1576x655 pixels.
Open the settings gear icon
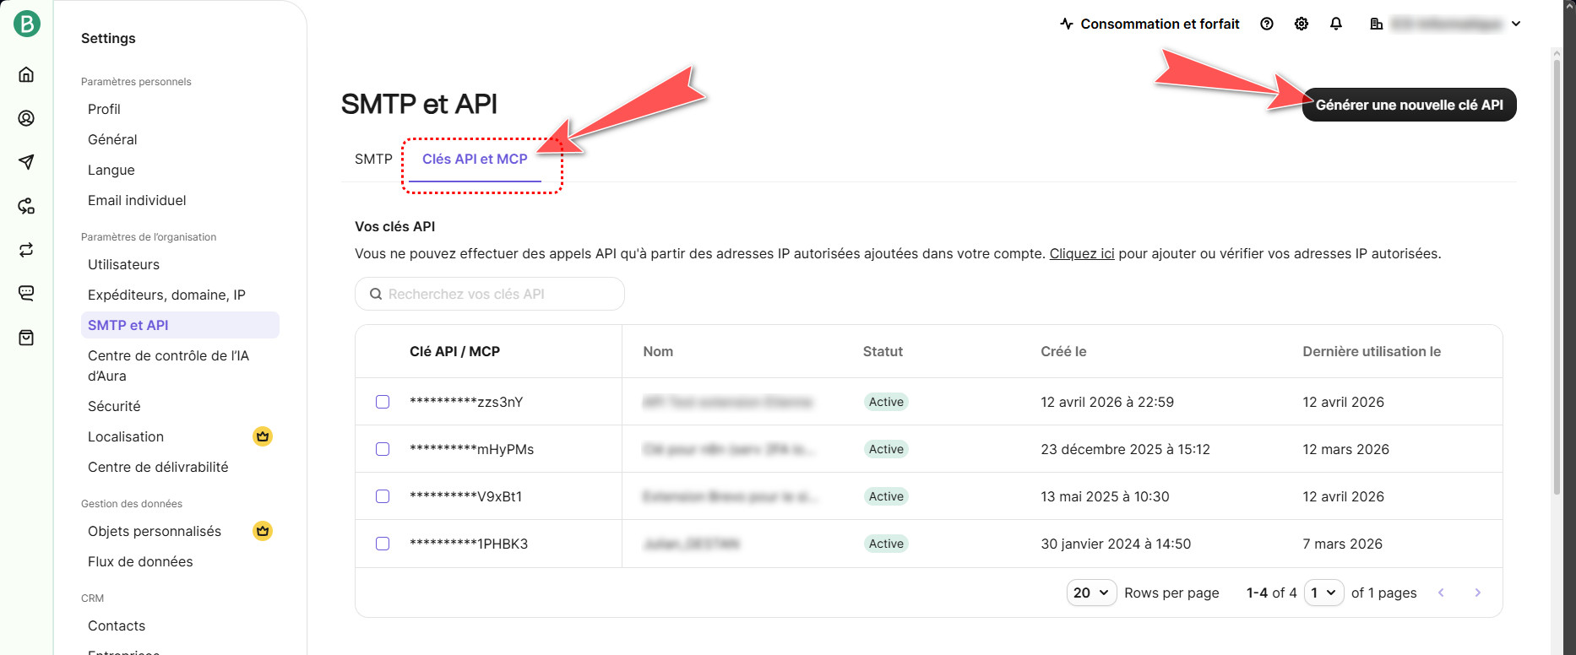coord(1301,24)
